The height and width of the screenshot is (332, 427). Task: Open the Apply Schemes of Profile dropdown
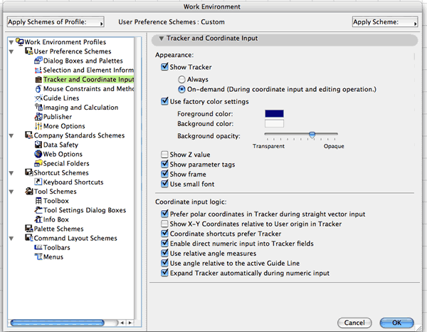[55, 22]
